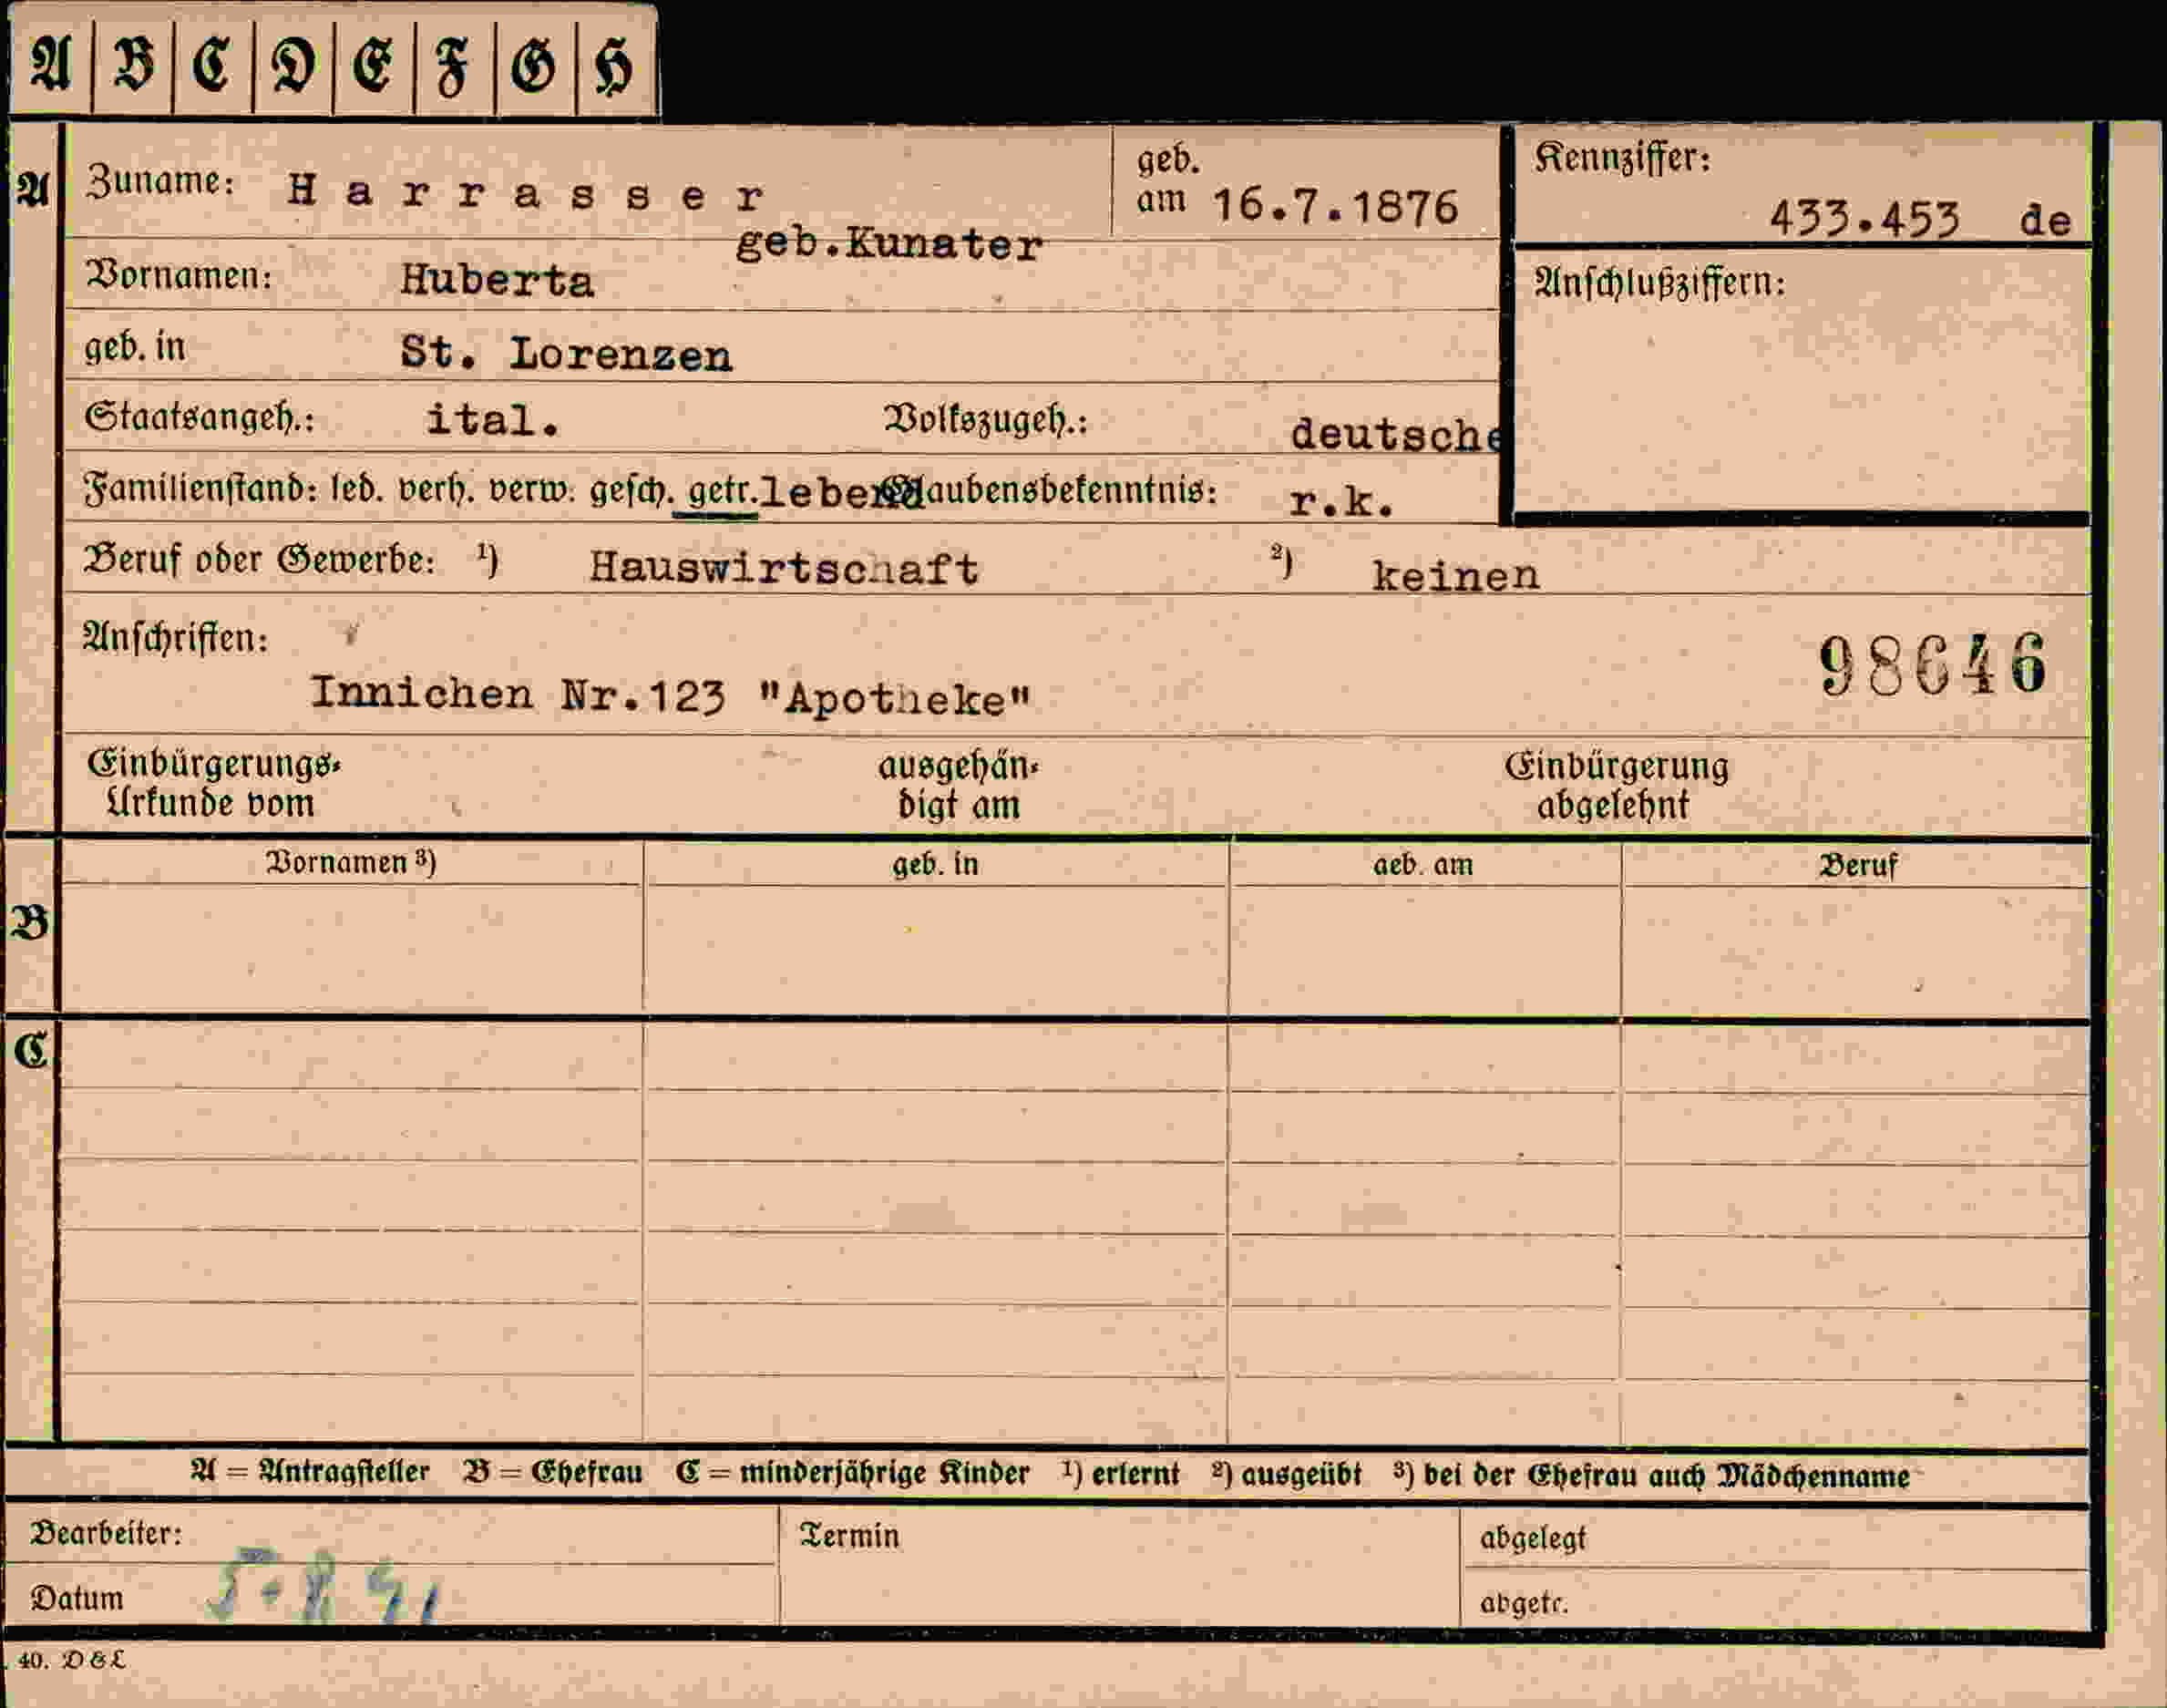
Task: Click the suffix 'de' after the Kennziffer
Action: click(x=2045, y=221)
